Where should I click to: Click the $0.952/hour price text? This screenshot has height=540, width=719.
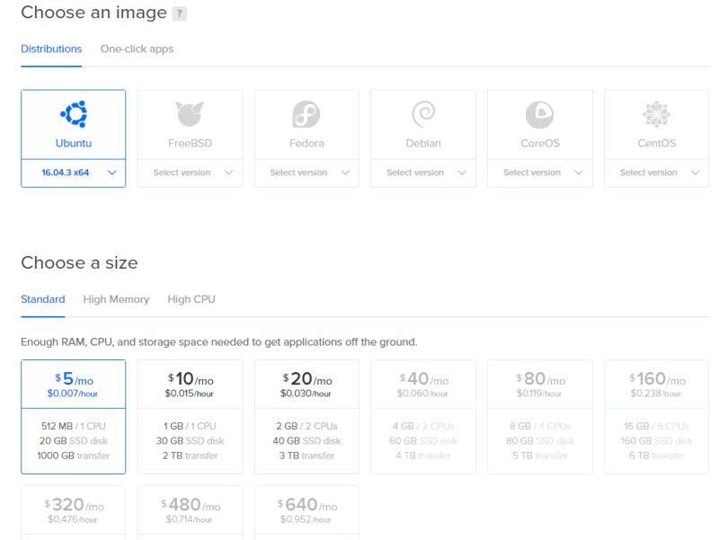pyautogui.click(x=306, y=519)
